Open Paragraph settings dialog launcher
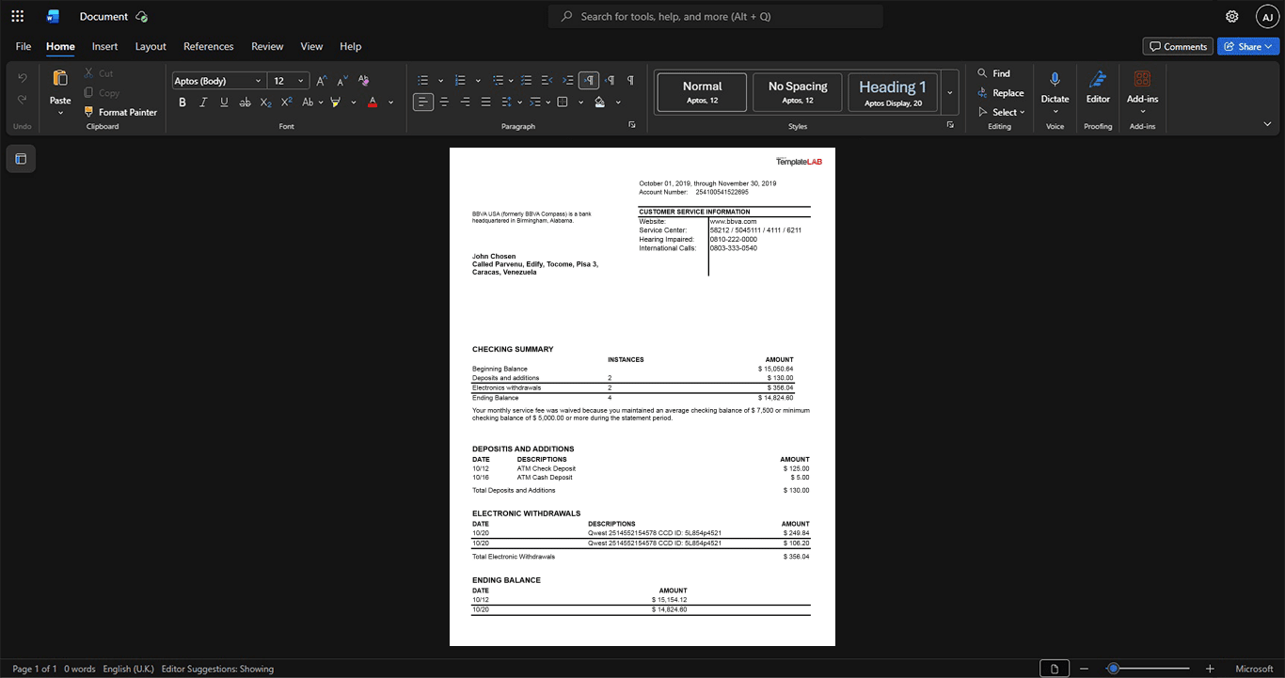The height and width of the screenshot is (678, 1285). pyautogui.click(x=632, y=125)
